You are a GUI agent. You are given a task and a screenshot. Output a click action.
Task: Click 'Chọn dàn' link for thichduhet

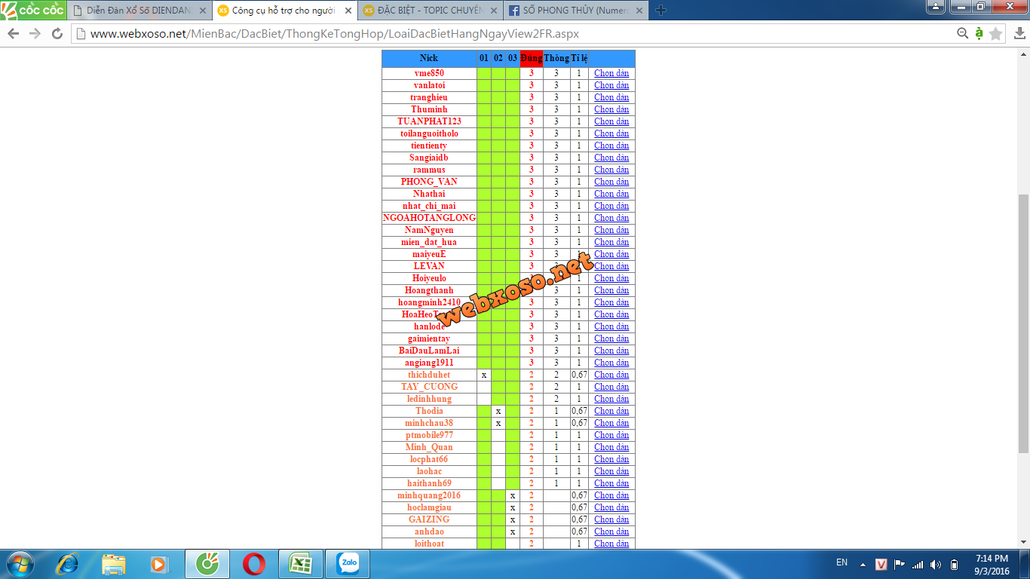(x=612, y=375)
